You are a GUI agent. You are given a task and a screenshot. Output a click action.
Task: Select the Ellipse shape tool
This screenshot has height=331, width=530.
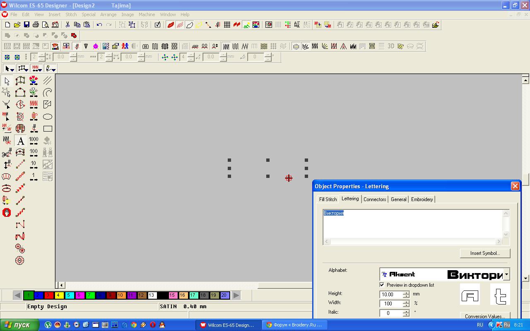click(48, 117)
